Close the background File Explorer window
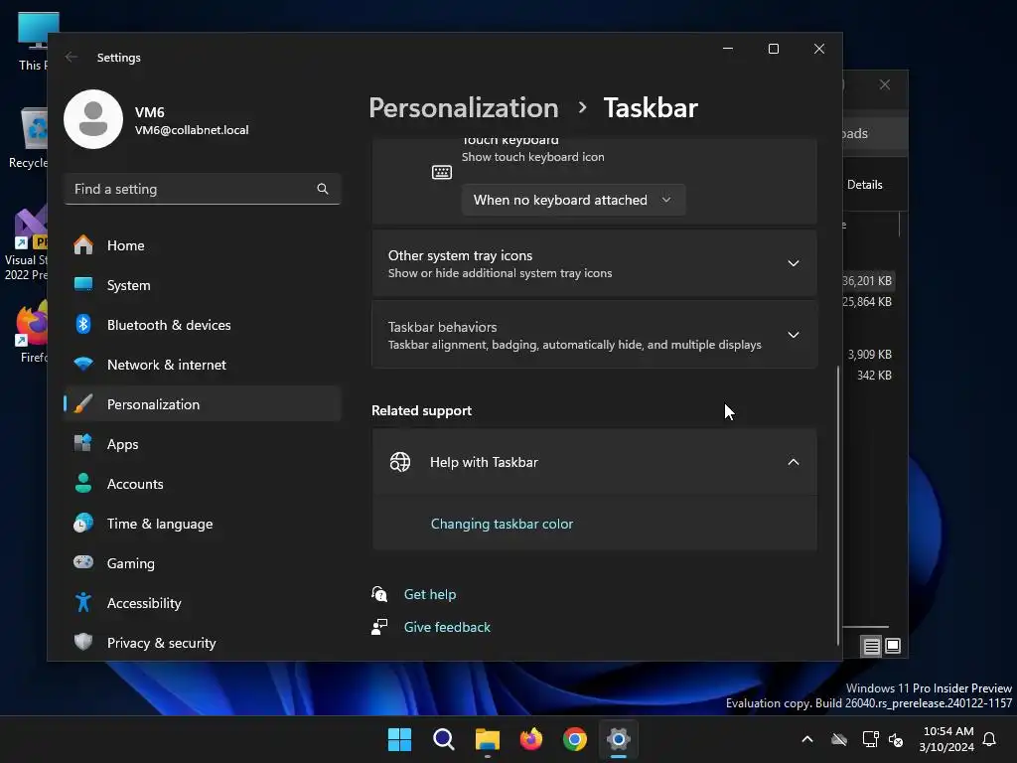The height and width of the screenshot is (763, 1017). click(885, 84)
